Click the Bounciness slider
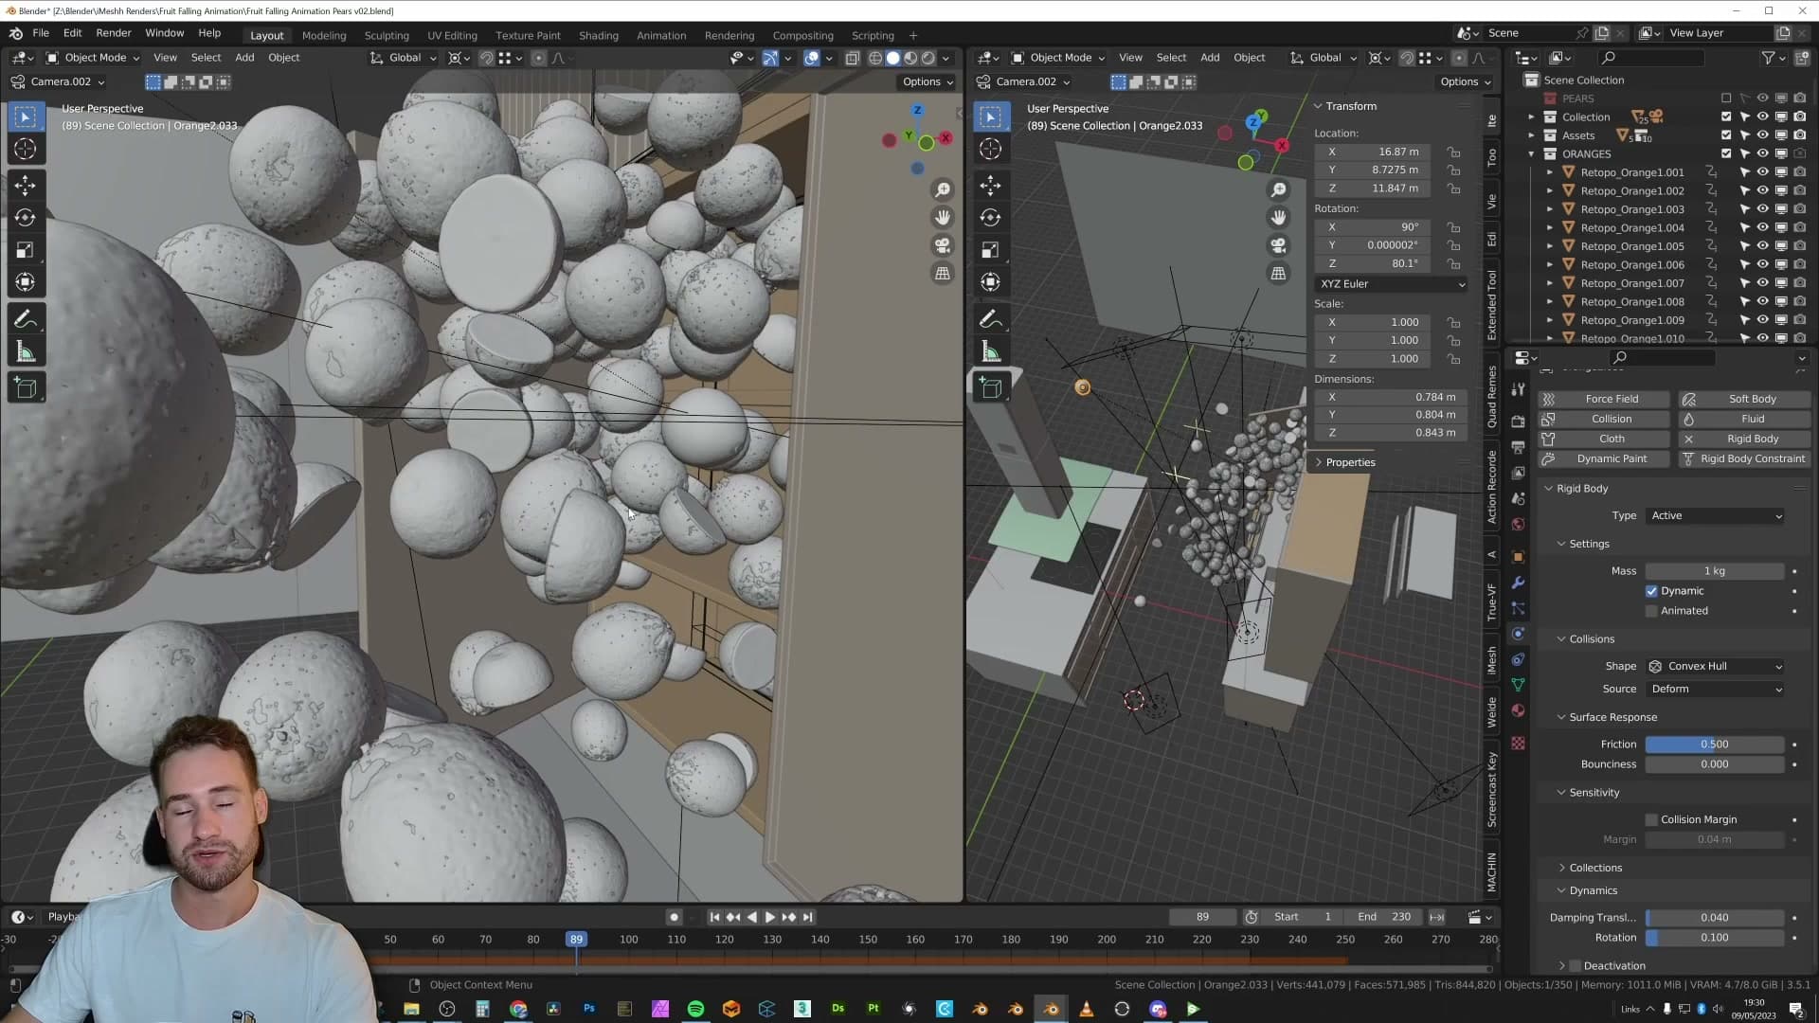This screenshot has width=1819, height=1023. (x=1715, y=764)
